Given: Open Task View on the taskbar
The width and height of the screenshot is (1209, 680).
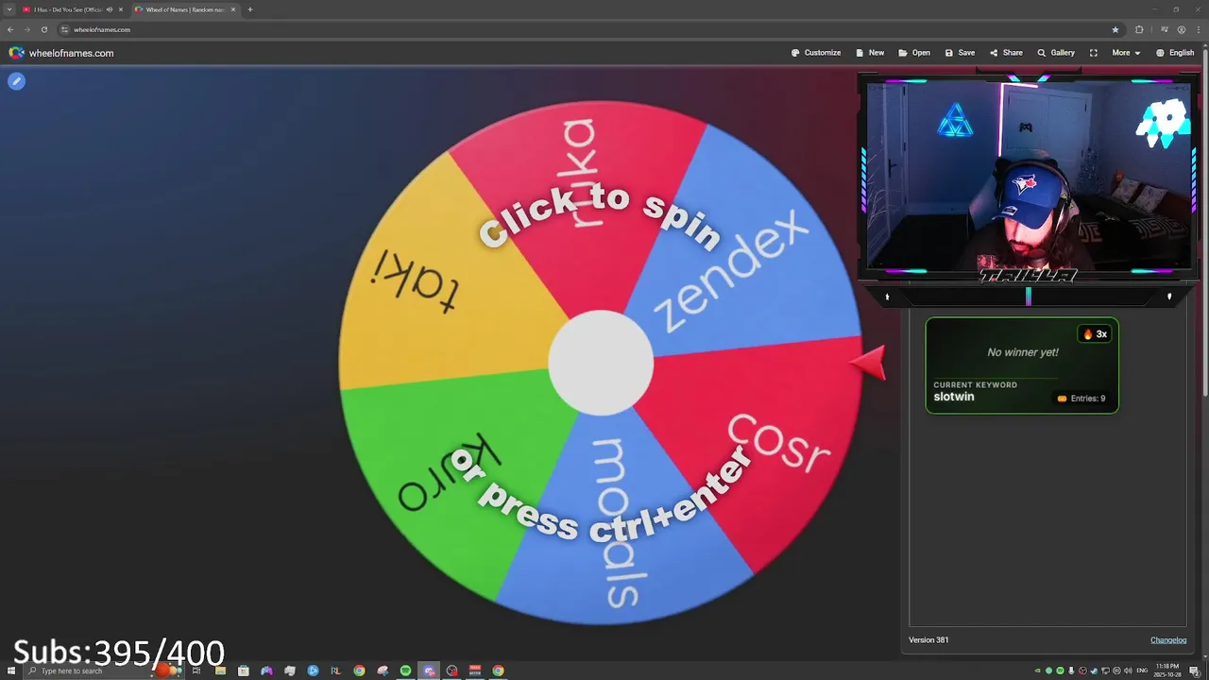Looking at the screenshot, I should [x=196, y=671].
